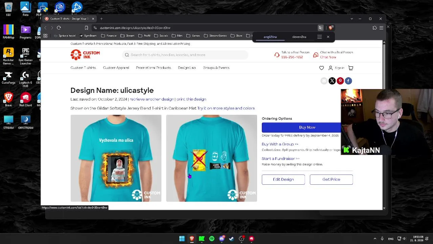Share design on X

[332, 81]
